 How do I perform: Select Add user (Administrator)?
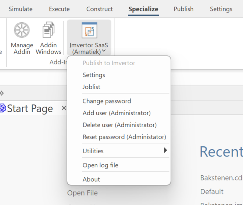click(117, 113)
